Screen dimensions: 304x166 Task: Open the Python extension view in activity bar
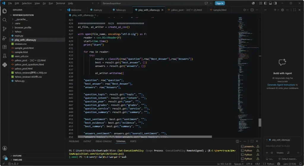[x=4, y=65]
